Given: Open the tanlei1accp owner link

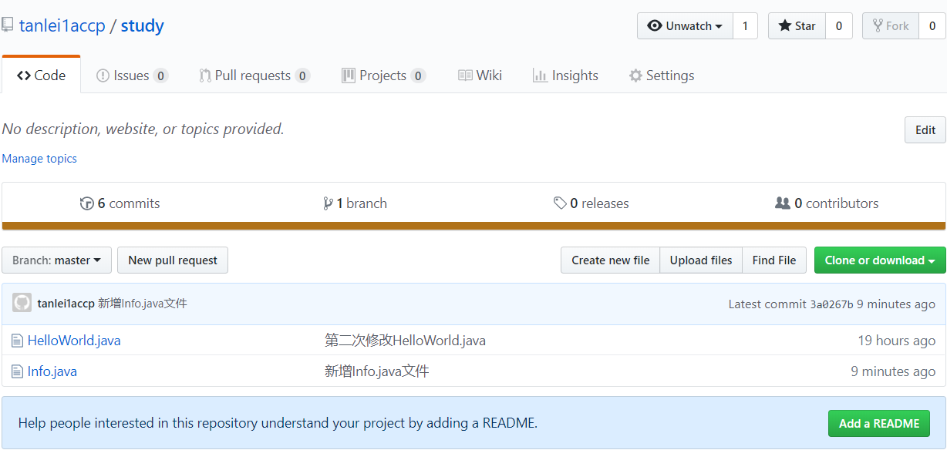Looking at the screenshot, I should pyautogui.click(x=62, y=25).
